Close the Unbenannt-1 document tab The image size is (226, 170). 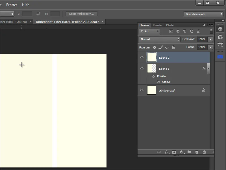[x=103, y=22]
